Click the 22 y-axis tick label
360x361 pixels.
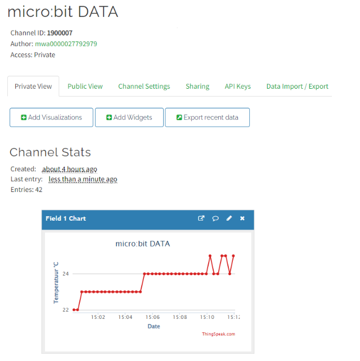(66, 310)
